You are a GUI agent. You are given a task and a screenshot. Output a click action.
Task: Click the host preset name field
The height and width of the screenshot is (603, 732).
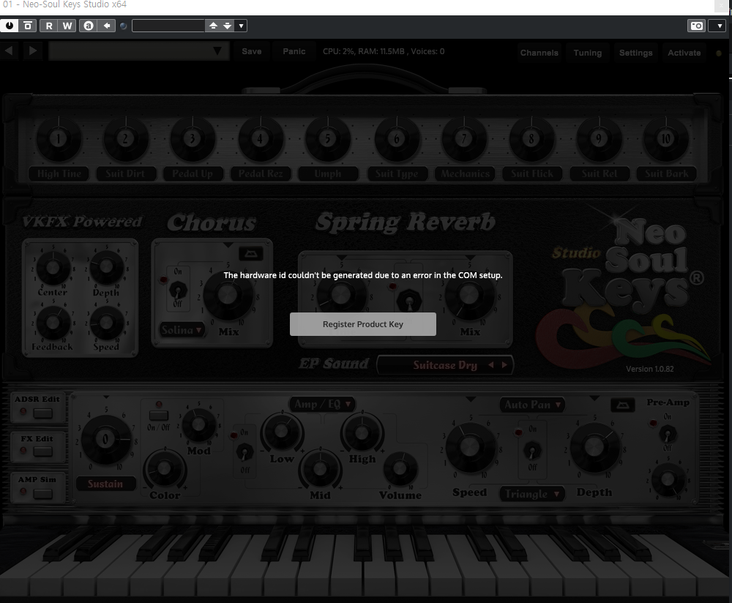click(168, 26)
